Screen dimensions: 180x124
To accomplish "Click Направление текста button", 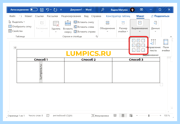I will (153, 45).
